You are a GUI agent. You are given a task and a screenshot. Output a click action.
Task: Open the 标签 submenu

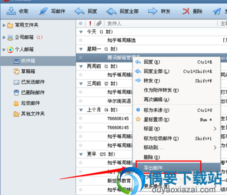click(177, 128)
